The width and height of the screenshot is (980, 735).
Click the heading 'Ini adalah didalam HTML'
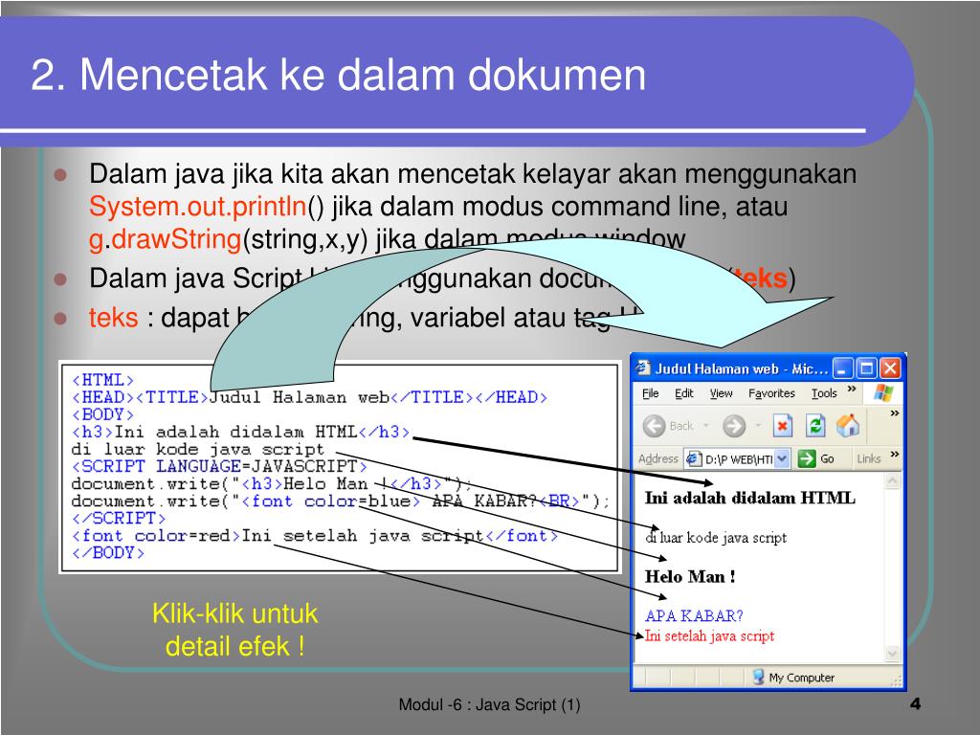(x=750, y=498)
